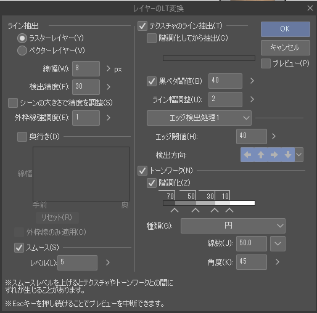Image resolution: width=317 pixels, height=313 pixels.
Task: Toggle 黒ベタ閾値(B) checkbox
Action: [x=152, y=81]
